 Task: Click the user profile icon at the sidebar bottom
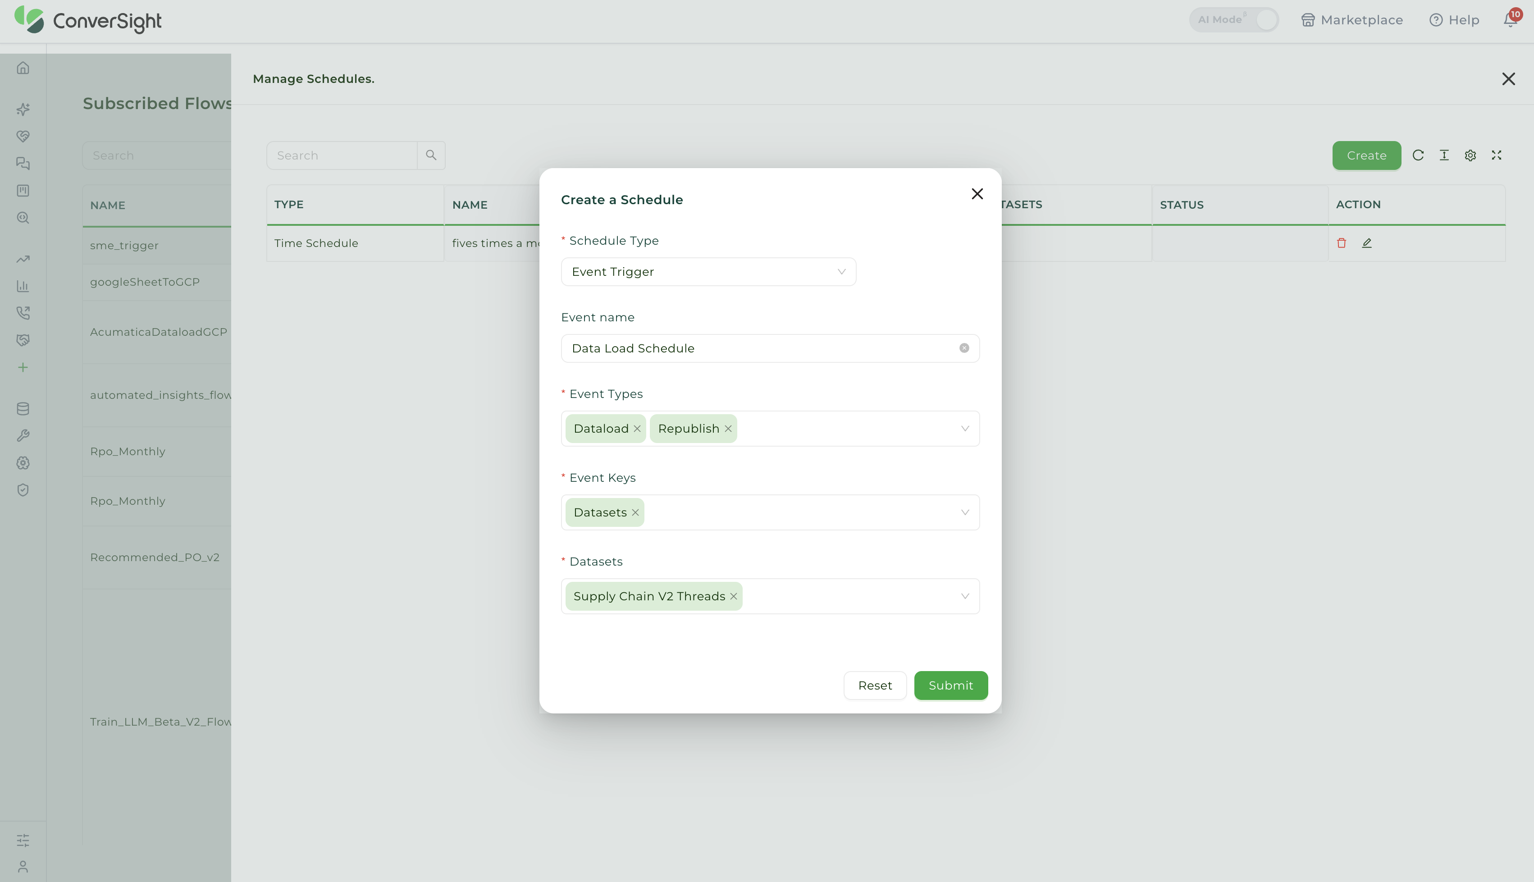(23, 867)
